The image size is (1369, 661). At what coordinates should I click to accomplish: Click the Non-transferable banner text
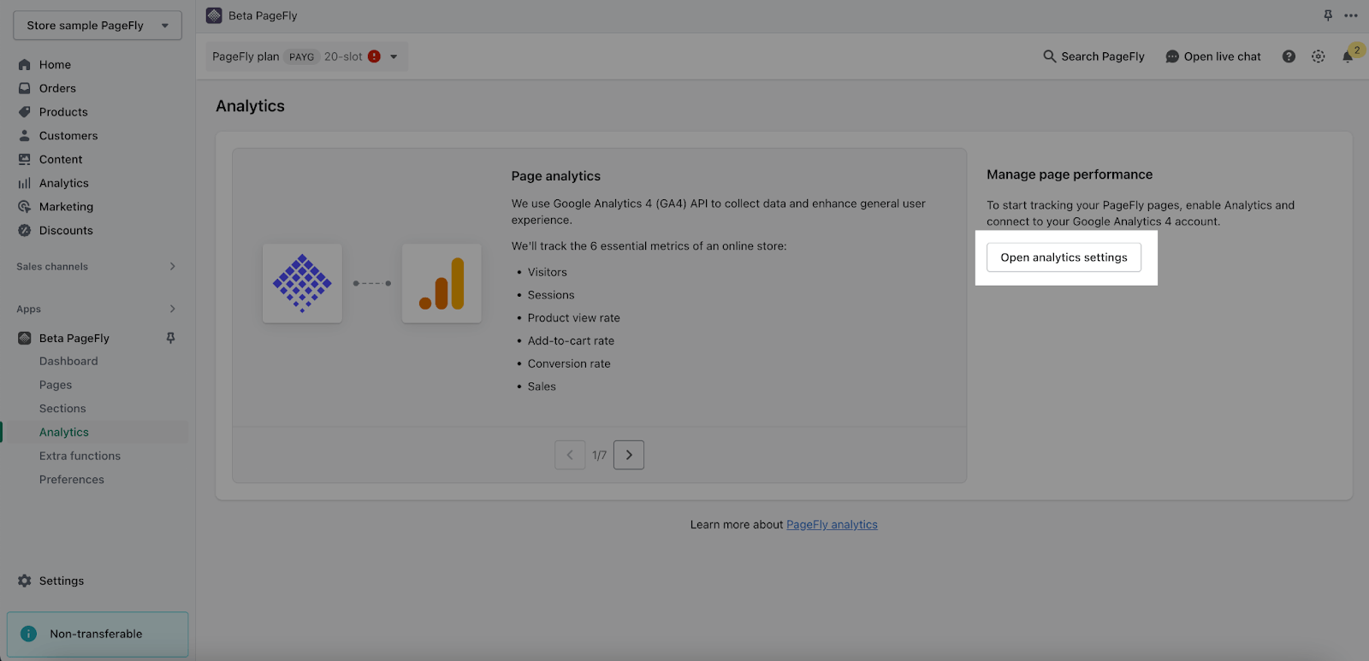pyautogui.click(x=96, y=634)
